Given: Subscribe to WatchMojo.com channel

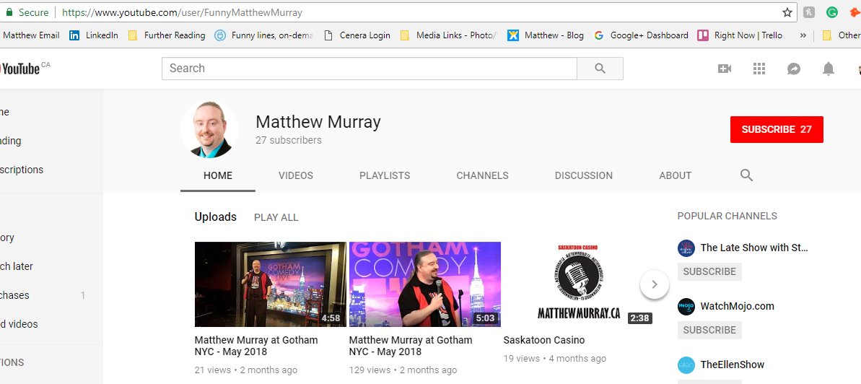Looking at the screenshot, I should coord(709,330).
